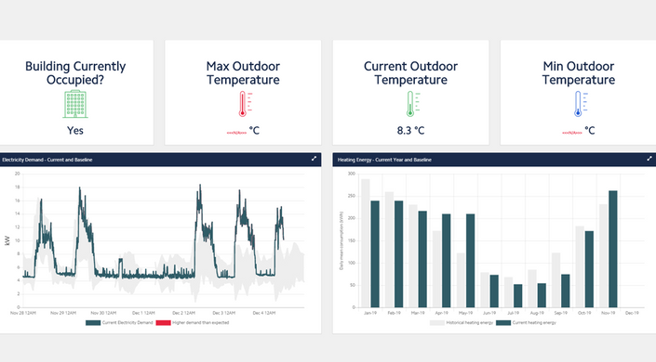Click the green building occupancy icon
Viewport: 656px width, 362px height.
point(75,104)
